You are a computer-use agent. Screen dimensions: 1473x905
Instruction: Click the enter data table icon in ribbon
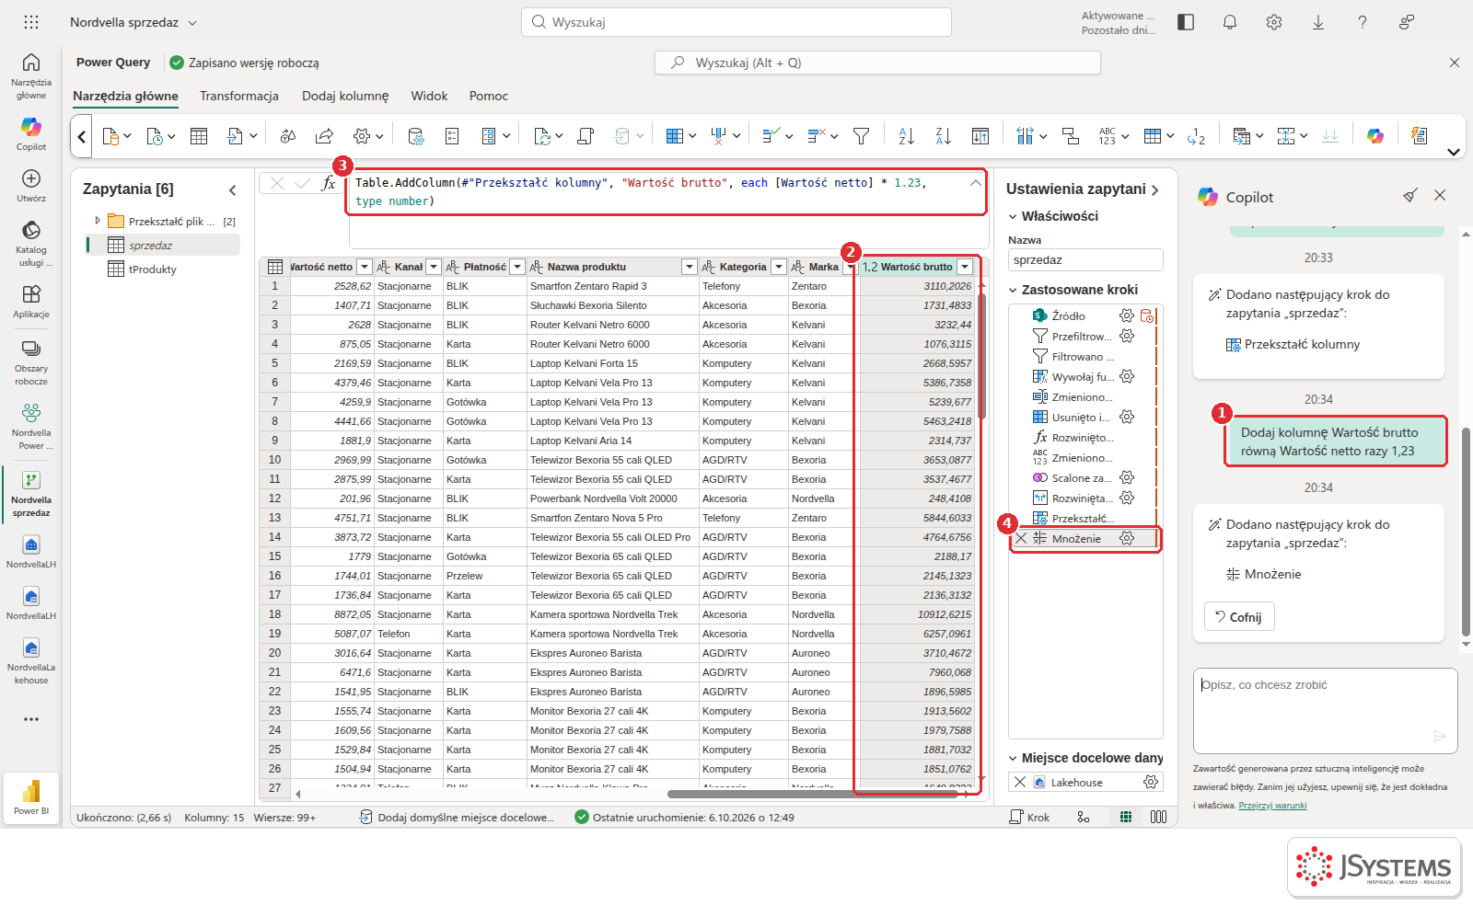tap(199, 136)
